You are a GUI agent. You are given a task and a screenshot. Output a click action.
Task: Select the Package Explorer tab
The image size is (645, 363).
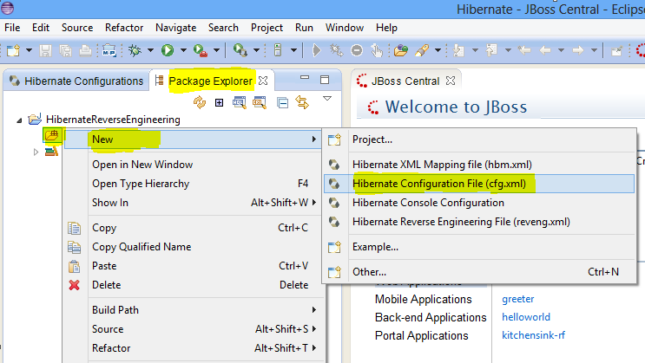(211, 81)
